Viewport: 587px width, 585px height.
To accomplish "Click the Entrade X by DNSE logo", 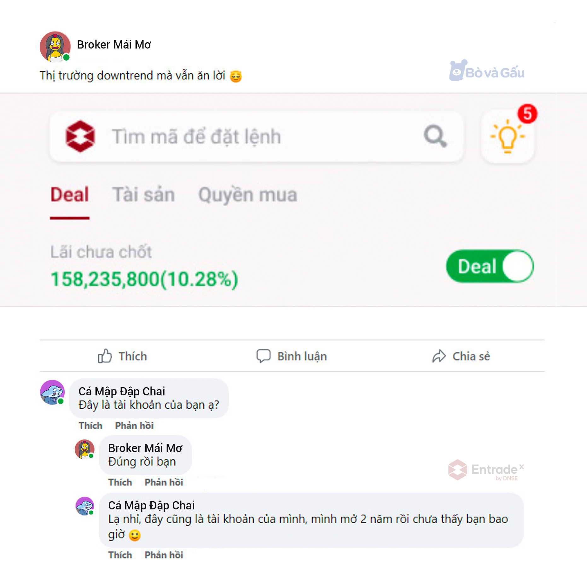I will coord(486,470).
